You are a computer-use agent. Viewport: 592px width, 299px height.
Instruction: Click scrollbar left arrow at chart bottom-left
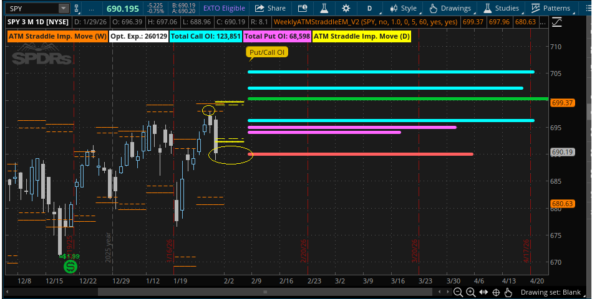tap(8, 292)
